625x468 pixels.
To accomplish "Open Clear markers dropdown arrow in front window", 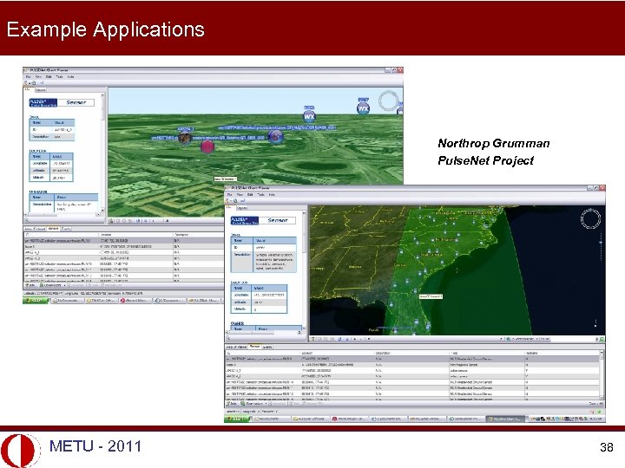I will (266, 404).
